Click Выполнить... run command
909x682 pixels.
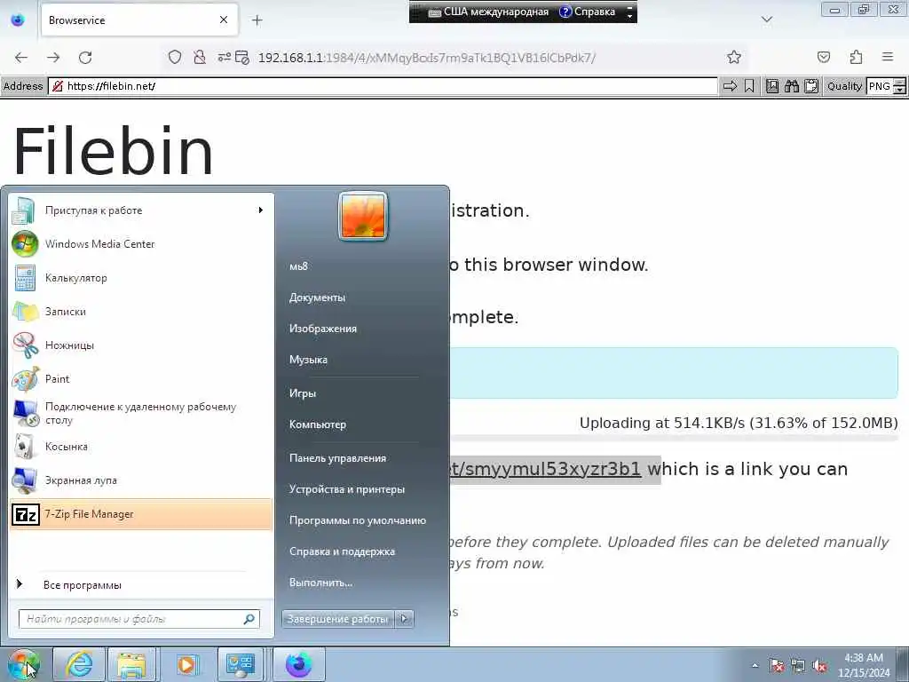320,583
